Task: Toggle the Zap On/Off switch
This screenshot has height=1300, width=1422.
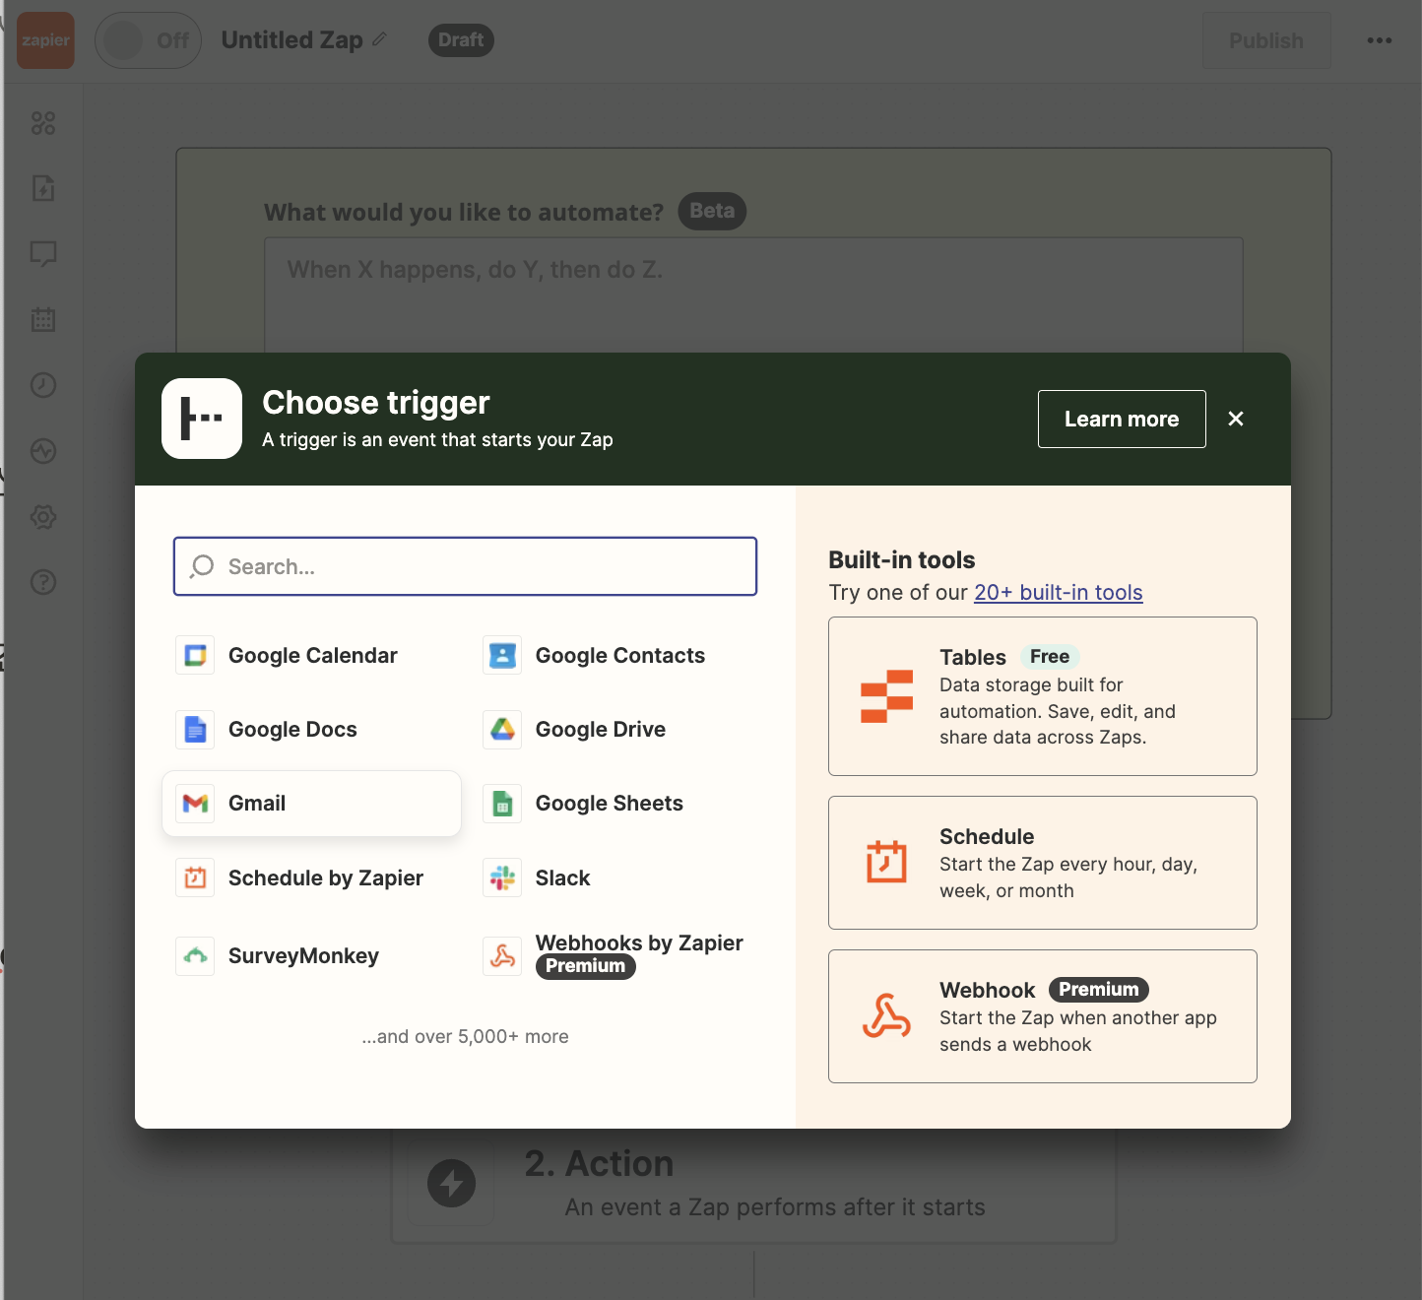Action: tap(149, 40)
